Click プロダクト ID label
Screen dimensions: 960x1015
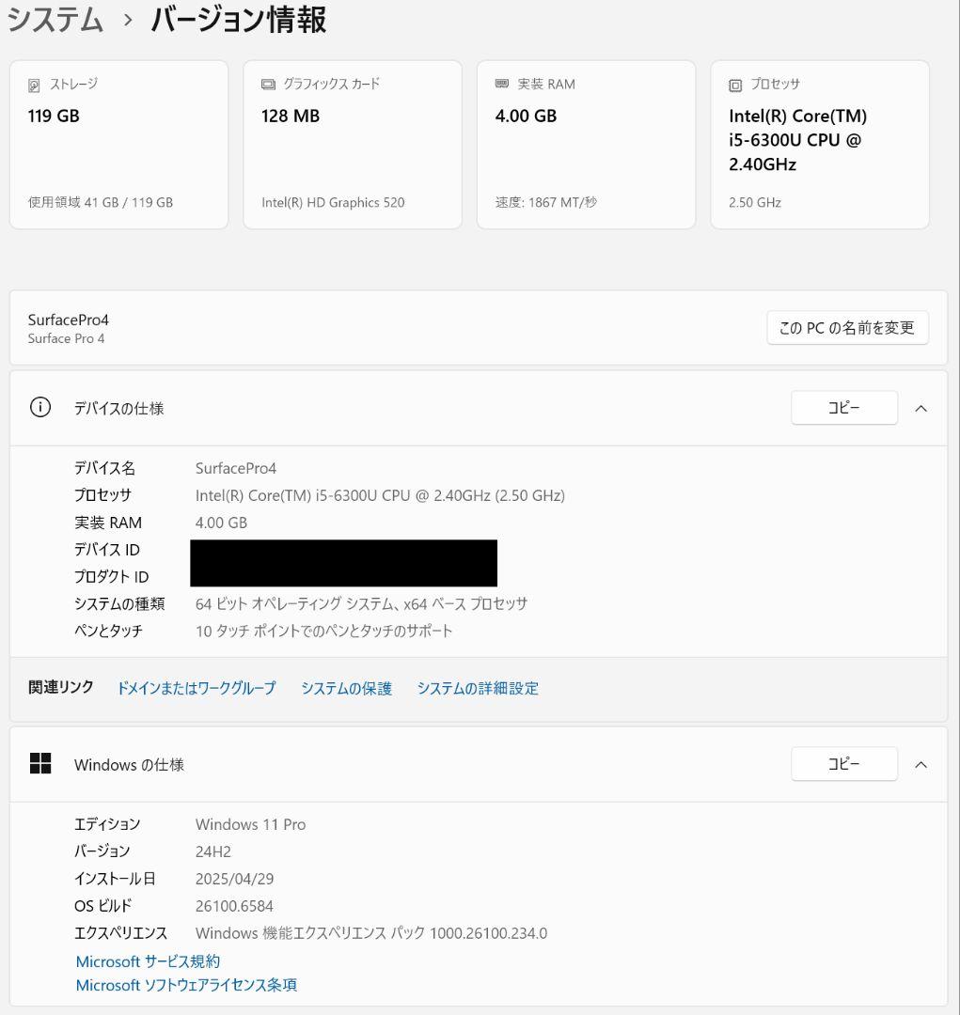[111, 577]
